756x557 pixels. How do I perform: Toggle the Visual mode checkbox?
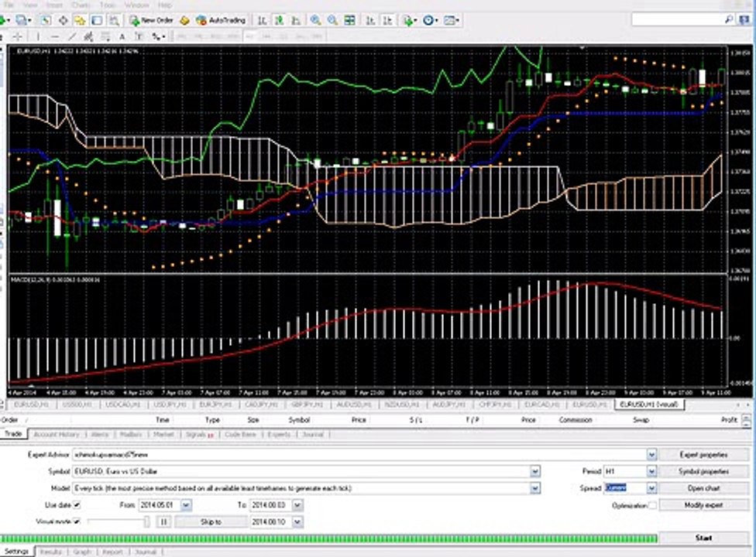pos(77,521)
